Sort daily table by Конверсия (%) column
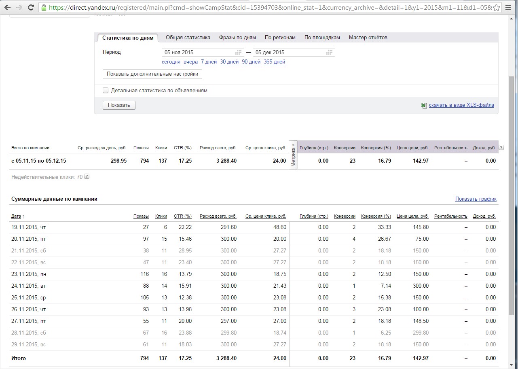Image resolution: width=518 pixels, height=369 pixels. point(376,216)
